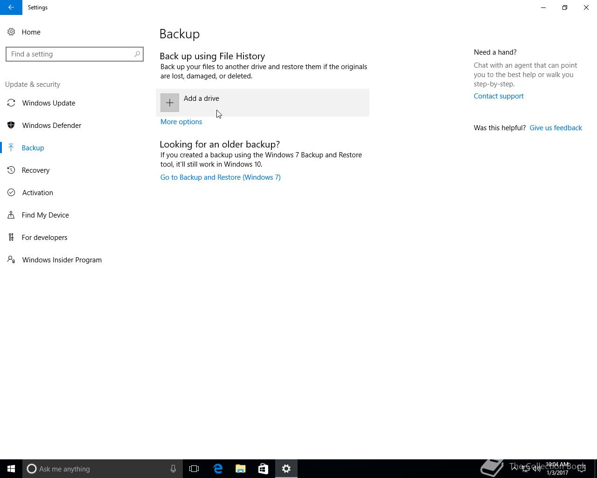Show hidden system tray icons

tap(514, 469)
